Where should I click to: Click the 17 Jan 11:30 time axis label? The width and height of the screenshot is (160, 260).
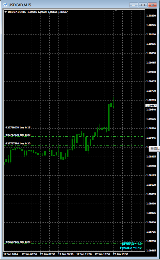tap(84, 254)
